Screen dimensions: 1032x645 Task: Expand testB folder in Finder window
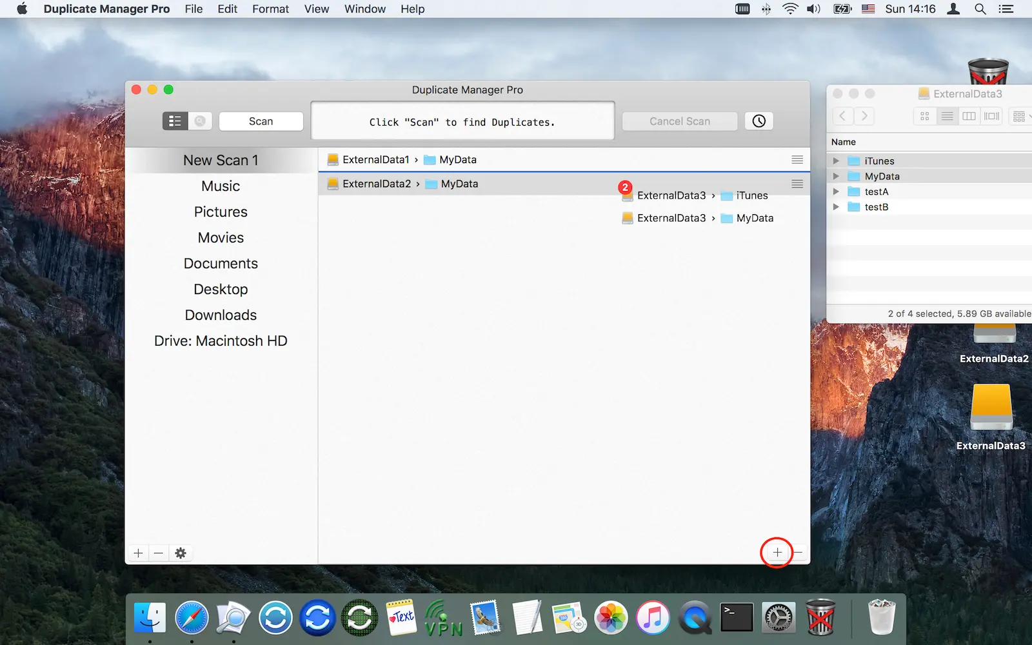(x=836, y=207)
